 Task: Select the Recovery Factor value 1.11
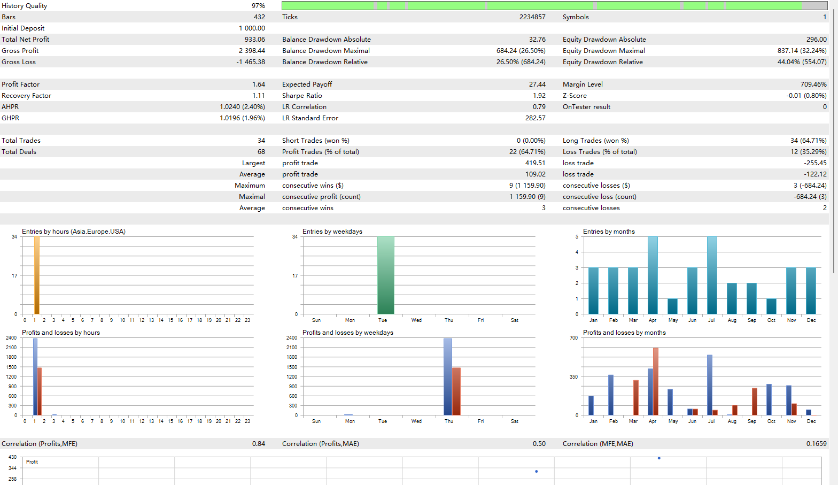point(259,95)
